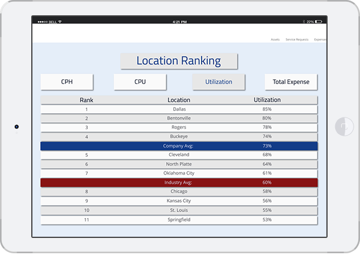Click the 85% utilization value
360x255 pixels.
(267, 109)
